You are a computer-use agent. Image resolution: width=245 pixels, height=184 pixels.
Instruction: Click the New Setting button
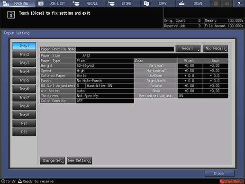pyautogui.click(x=80, y=161)
